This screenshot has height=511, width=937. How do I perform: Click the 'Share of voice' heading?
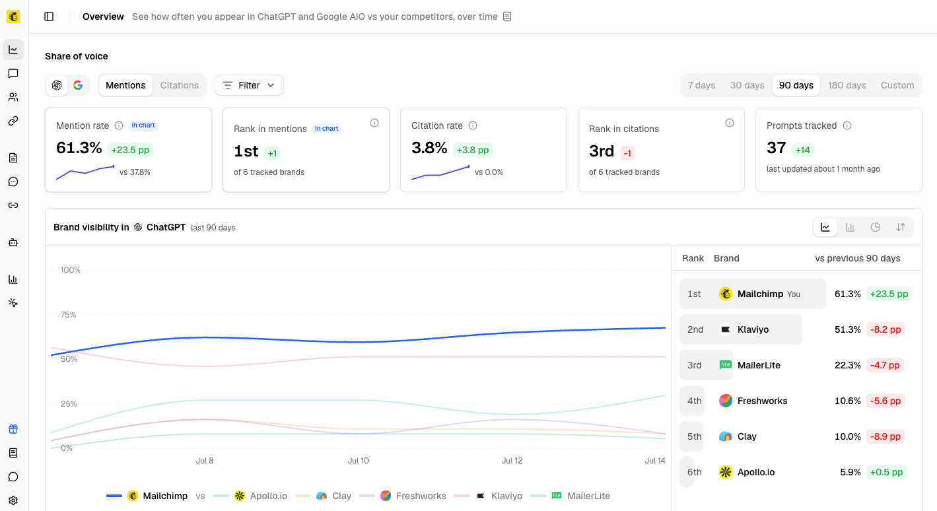pyautogui.click(x=77, y=56)
